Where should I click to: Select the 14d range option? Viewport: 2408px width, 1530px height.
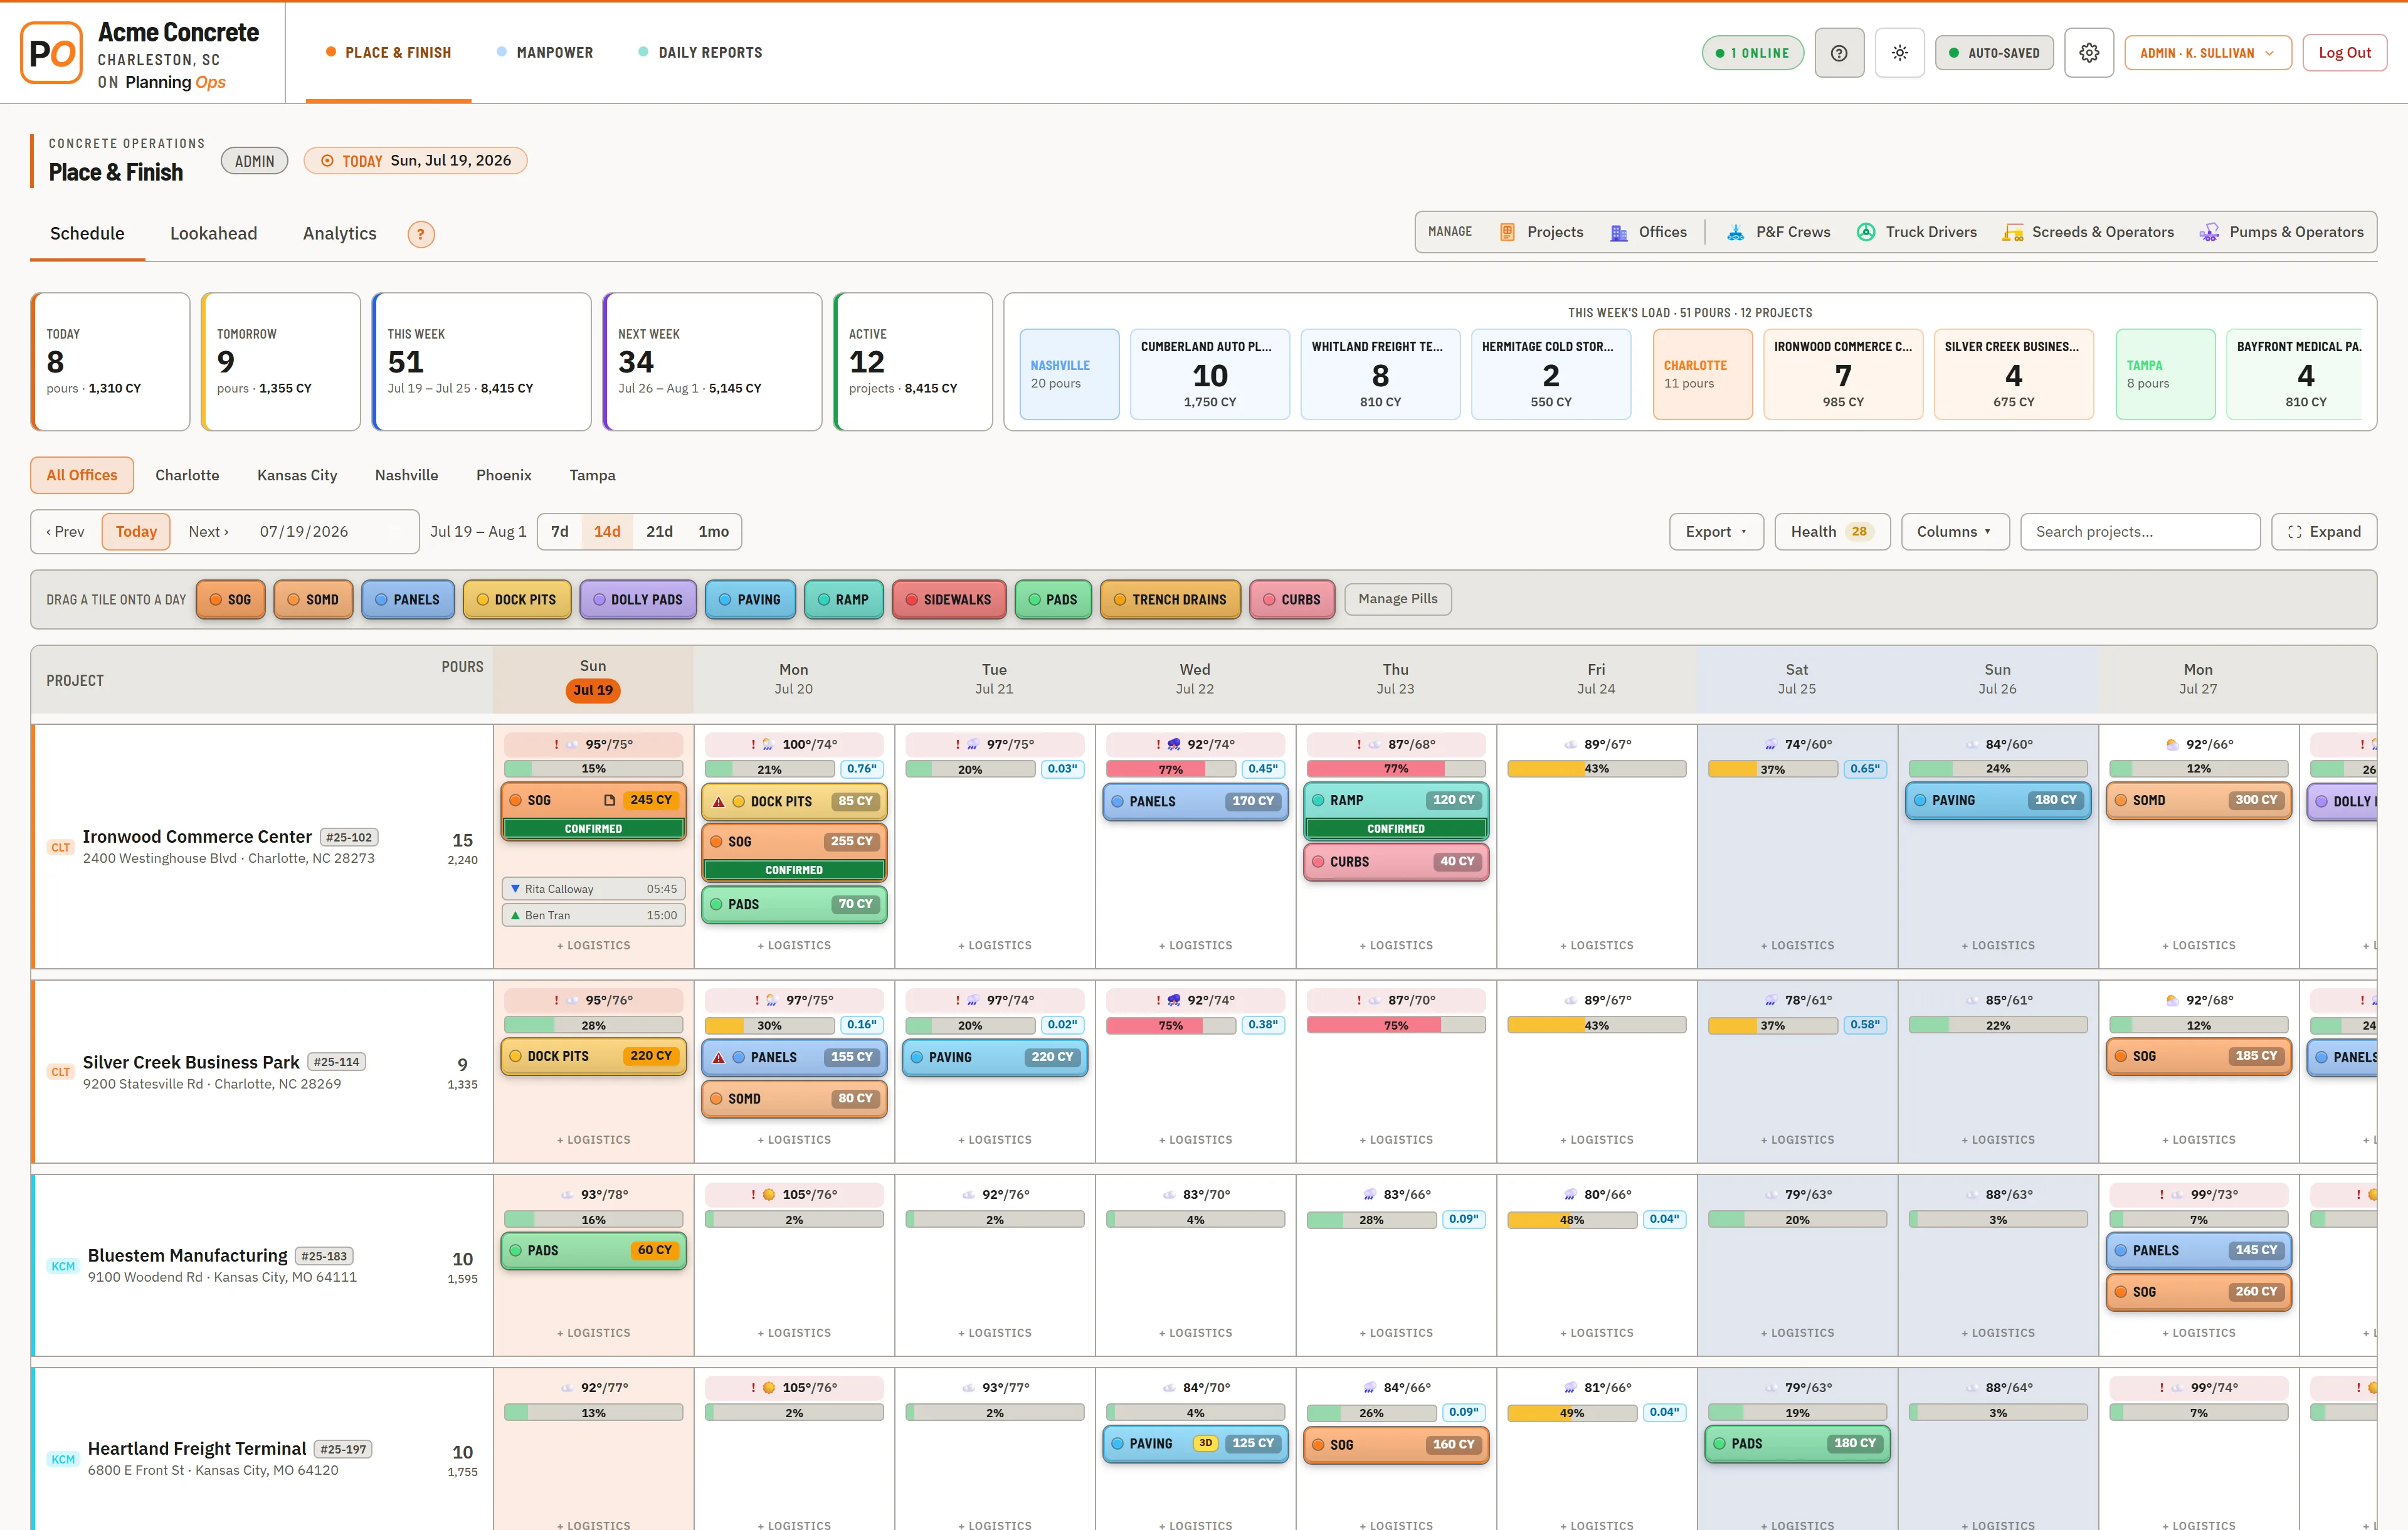(x=607, y=532)
